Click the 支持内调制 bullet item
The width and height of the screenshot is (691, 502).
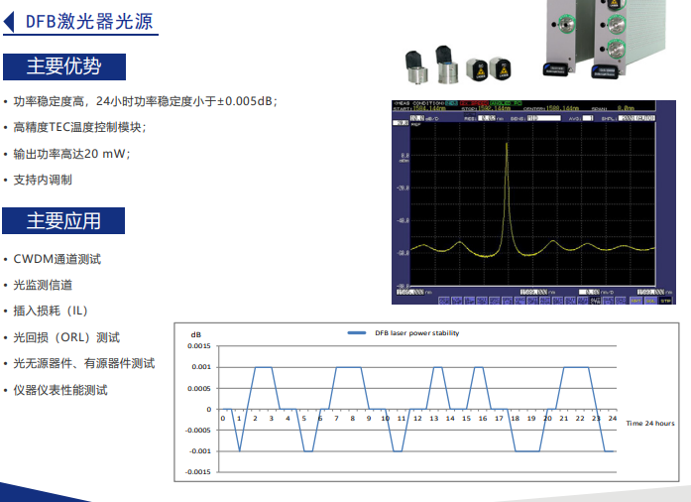(x=43, y=180)
